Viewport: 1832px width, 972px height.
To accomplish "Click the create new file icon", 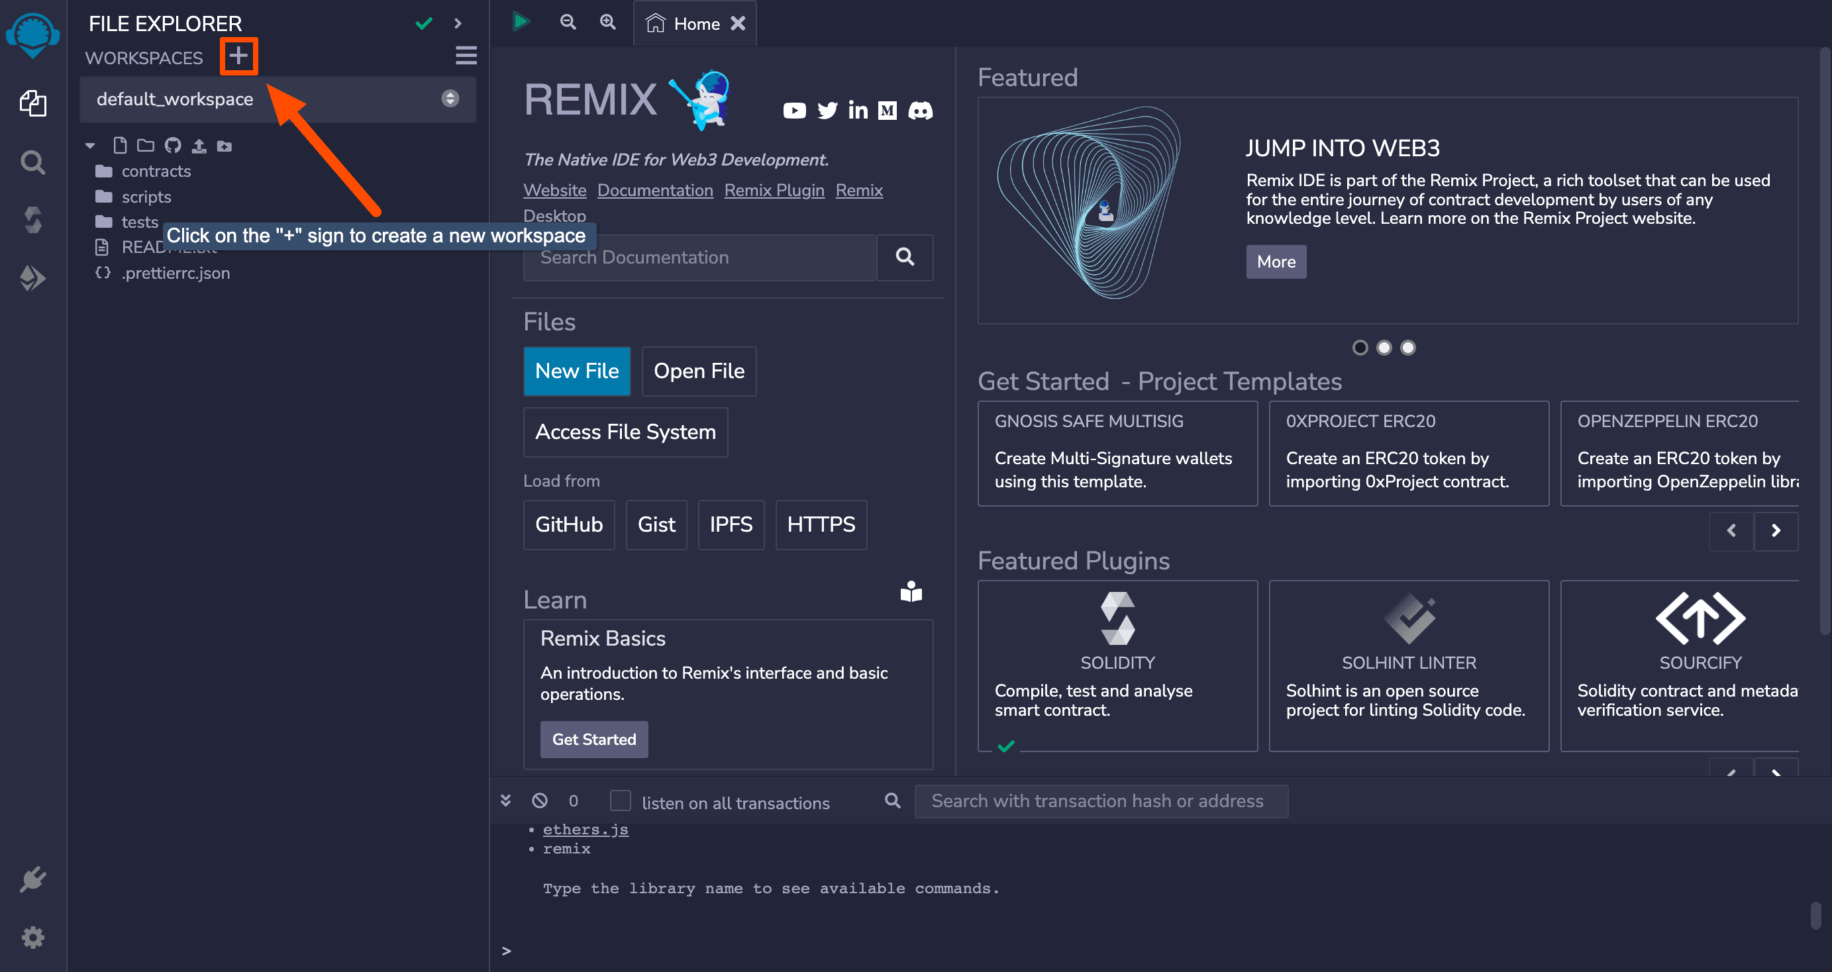I will click(x=120, y=146).
